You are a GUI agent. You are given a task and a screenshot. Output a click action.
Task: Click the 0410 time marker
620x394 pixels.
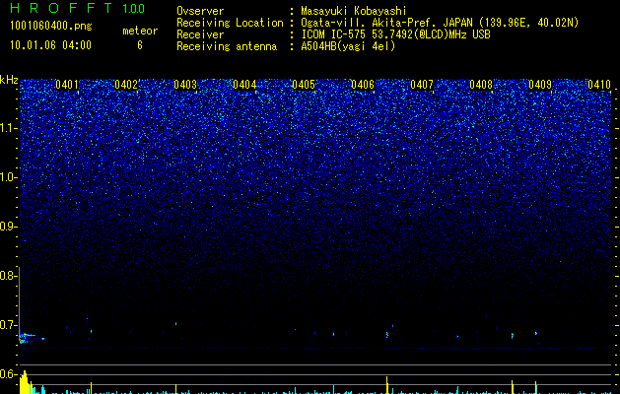tap(599, 85)
